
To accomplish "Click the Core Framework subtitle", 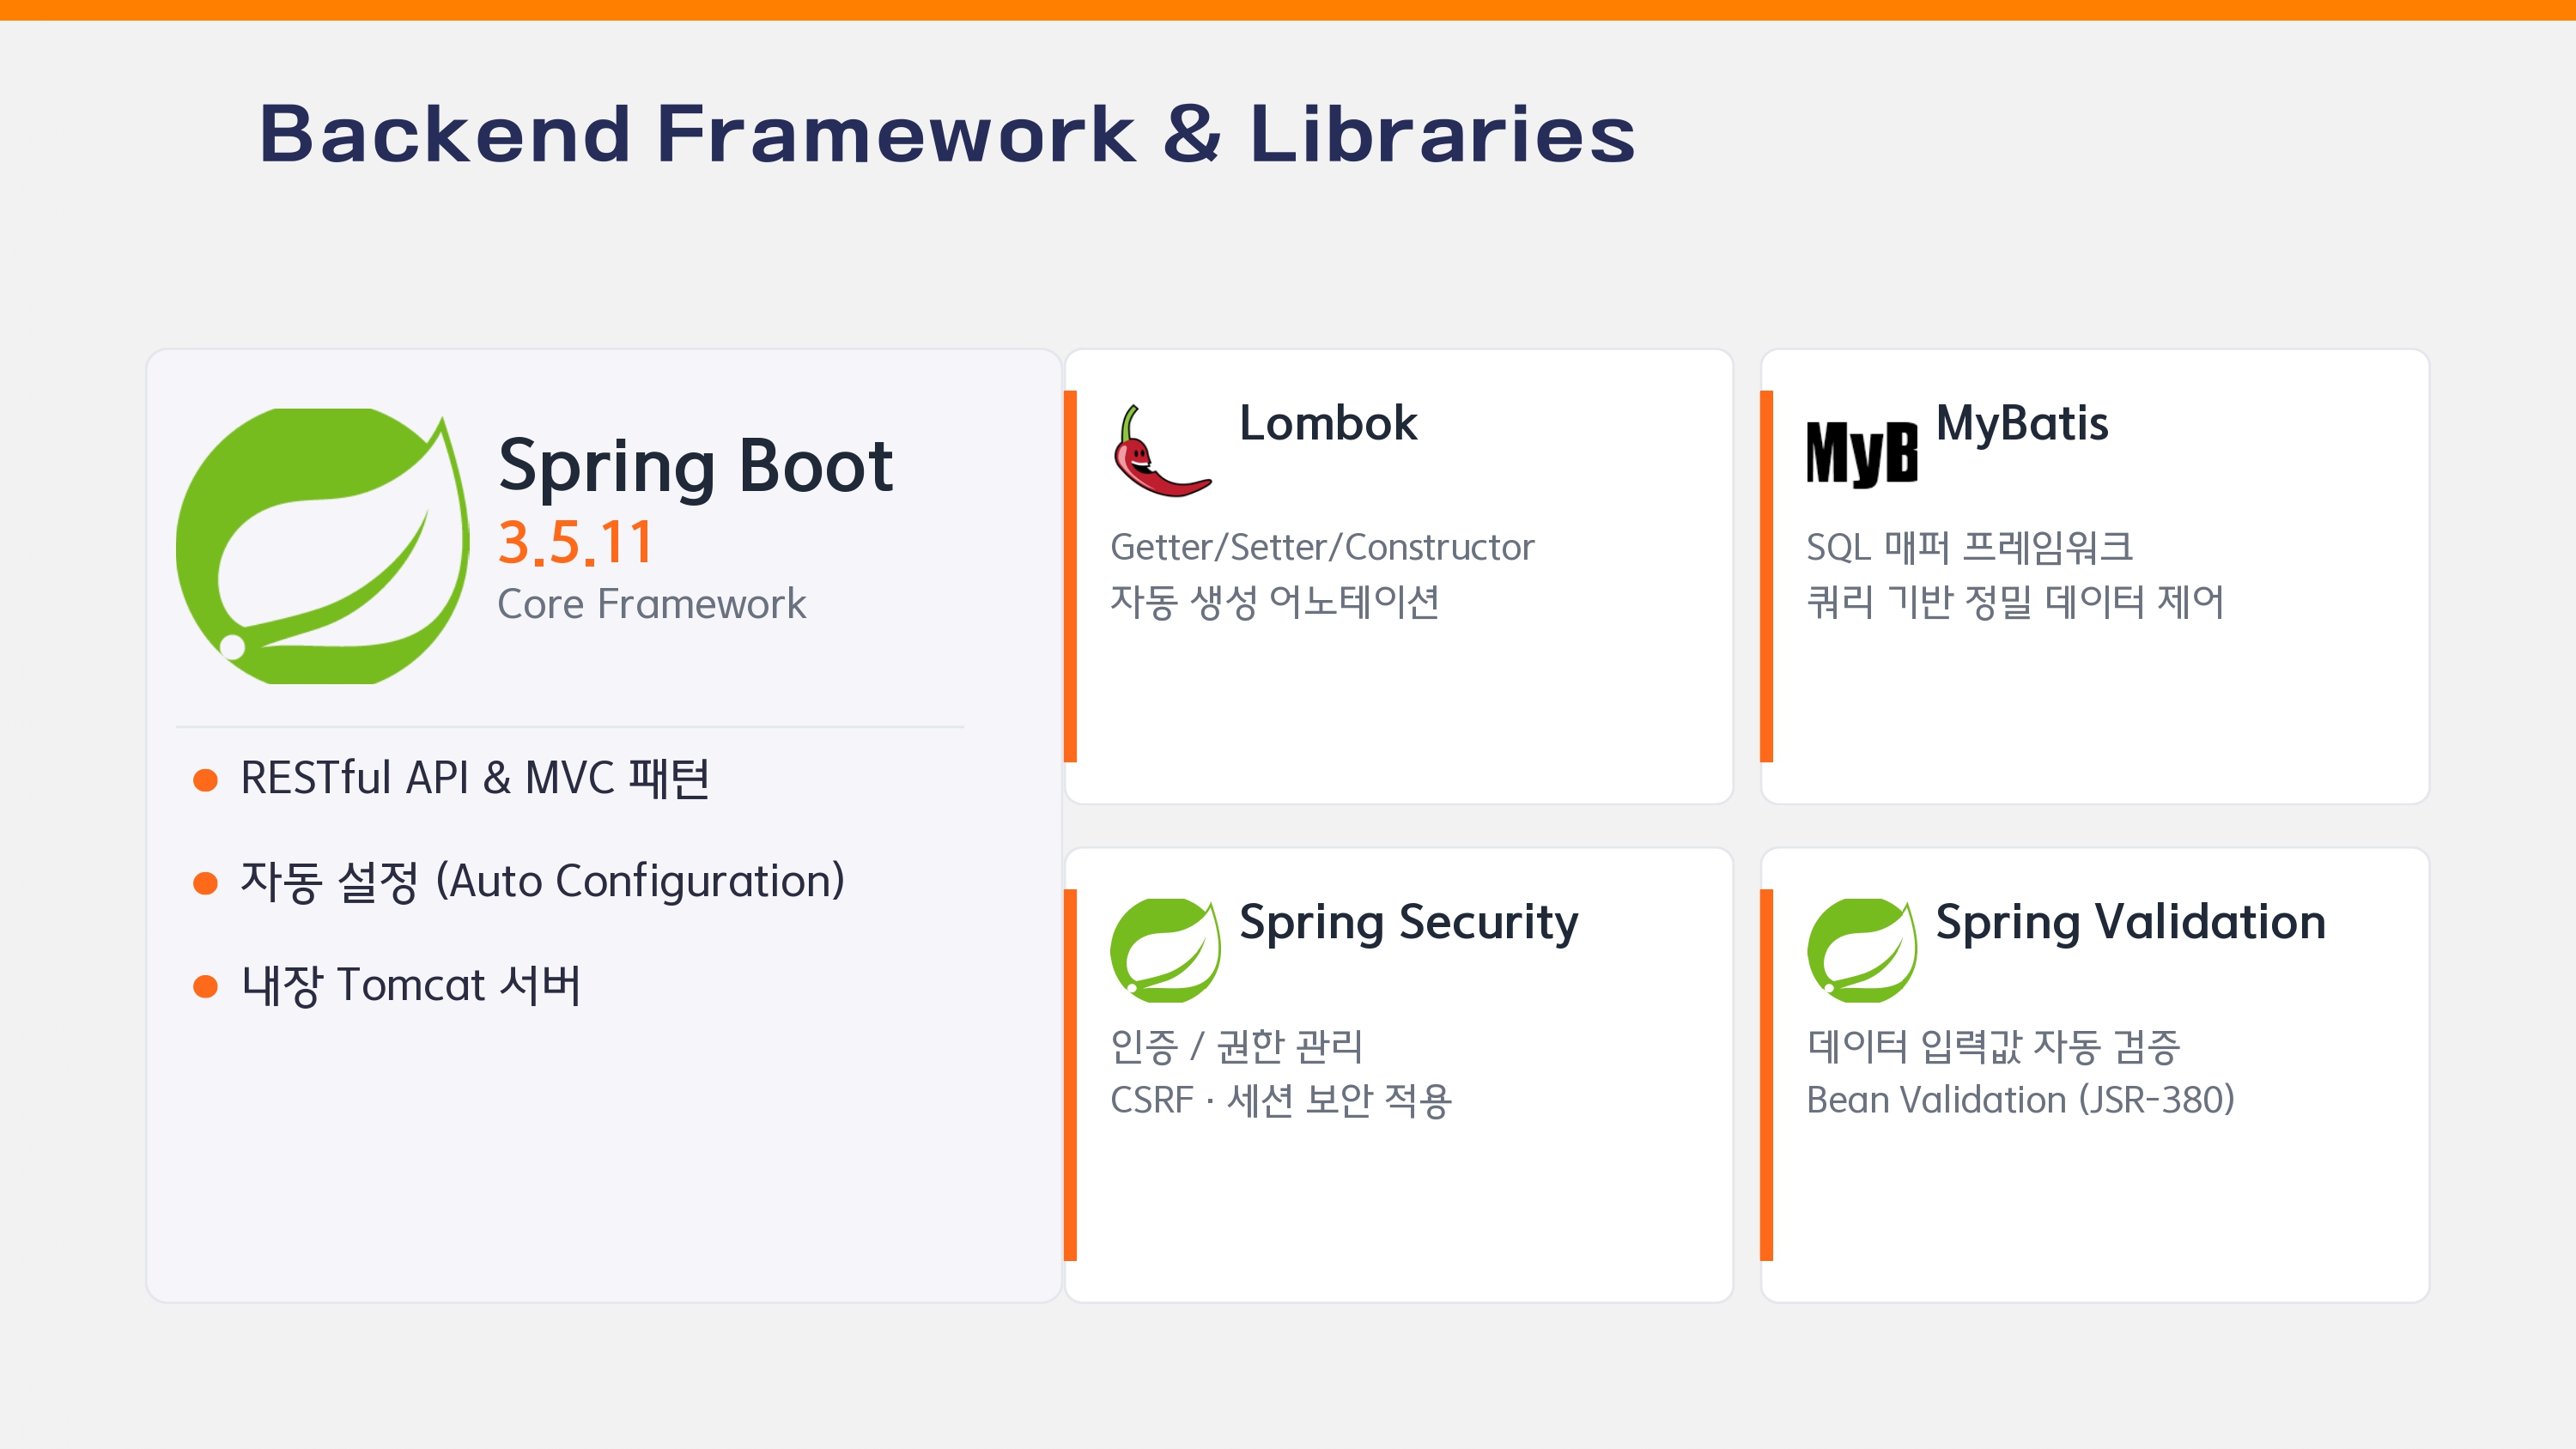I will [652, 604].
